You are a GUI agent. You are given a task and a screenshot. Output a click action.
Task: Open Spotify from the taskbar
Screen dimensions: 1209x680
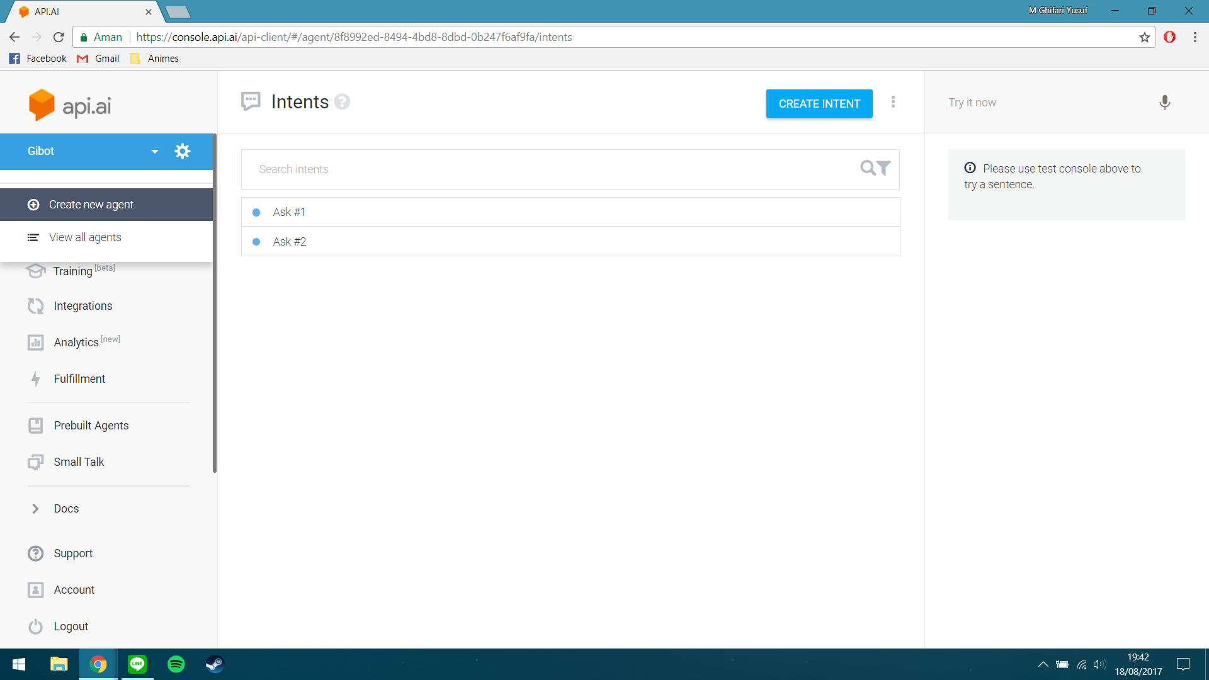[x=176, y=664]
